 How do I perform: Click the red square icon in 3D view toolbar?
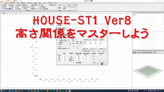click(135, 53)
